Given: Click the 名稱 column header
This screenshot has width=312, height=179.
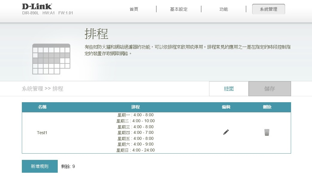Looking at the screenshot, I should click(x=42, y=107).
